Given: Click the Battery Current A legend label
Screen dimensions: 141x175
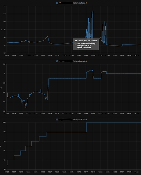Looking at the screenshot, I should (x=80, y=61).
